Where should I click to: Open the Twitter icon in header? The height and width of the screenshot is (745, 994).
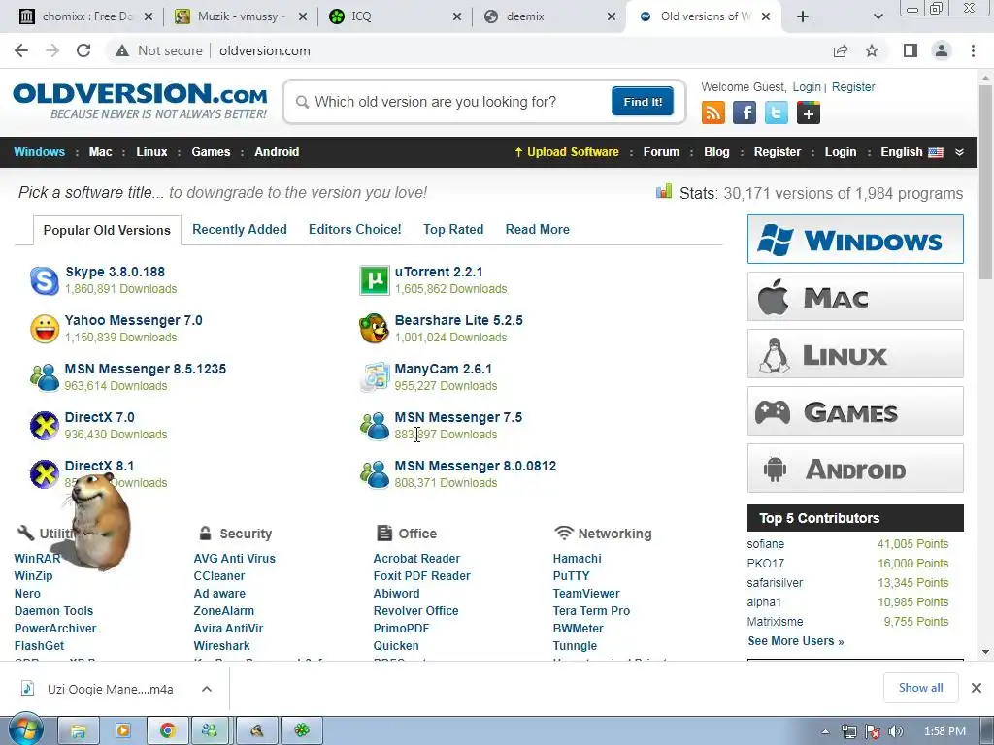776,113
